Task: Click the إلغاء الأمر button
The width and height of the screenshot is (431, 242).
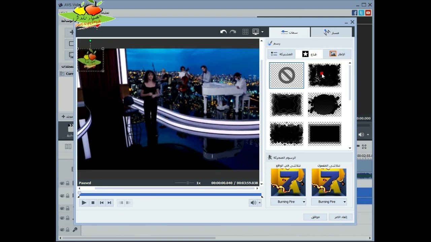Action: pyautogui.click(x=341, y=217)
